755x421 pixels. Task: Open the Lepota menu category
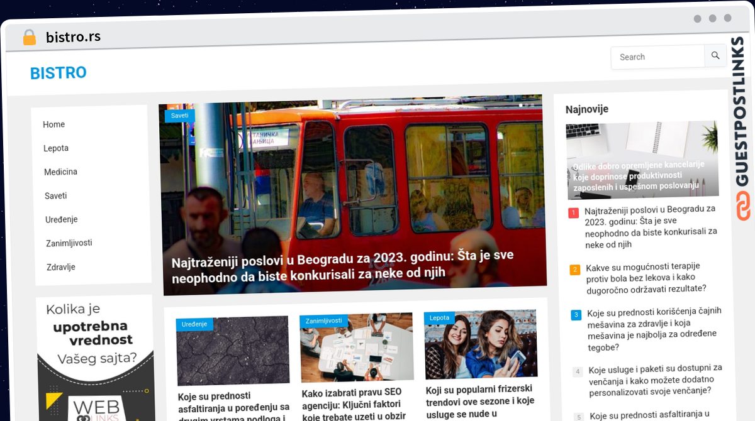56,148
